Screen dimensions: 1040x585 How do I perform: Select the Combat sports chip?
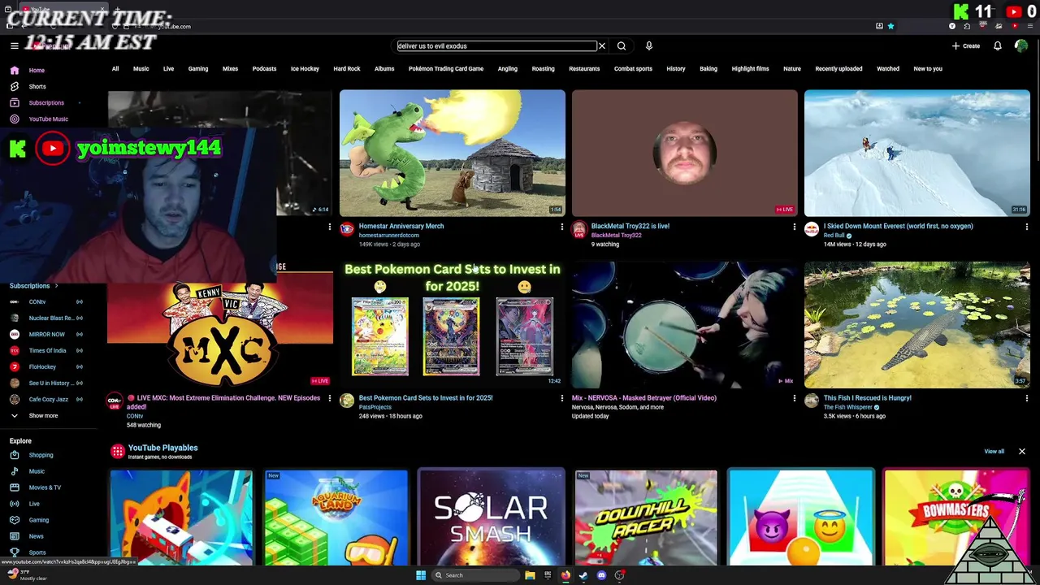[633, 69]
